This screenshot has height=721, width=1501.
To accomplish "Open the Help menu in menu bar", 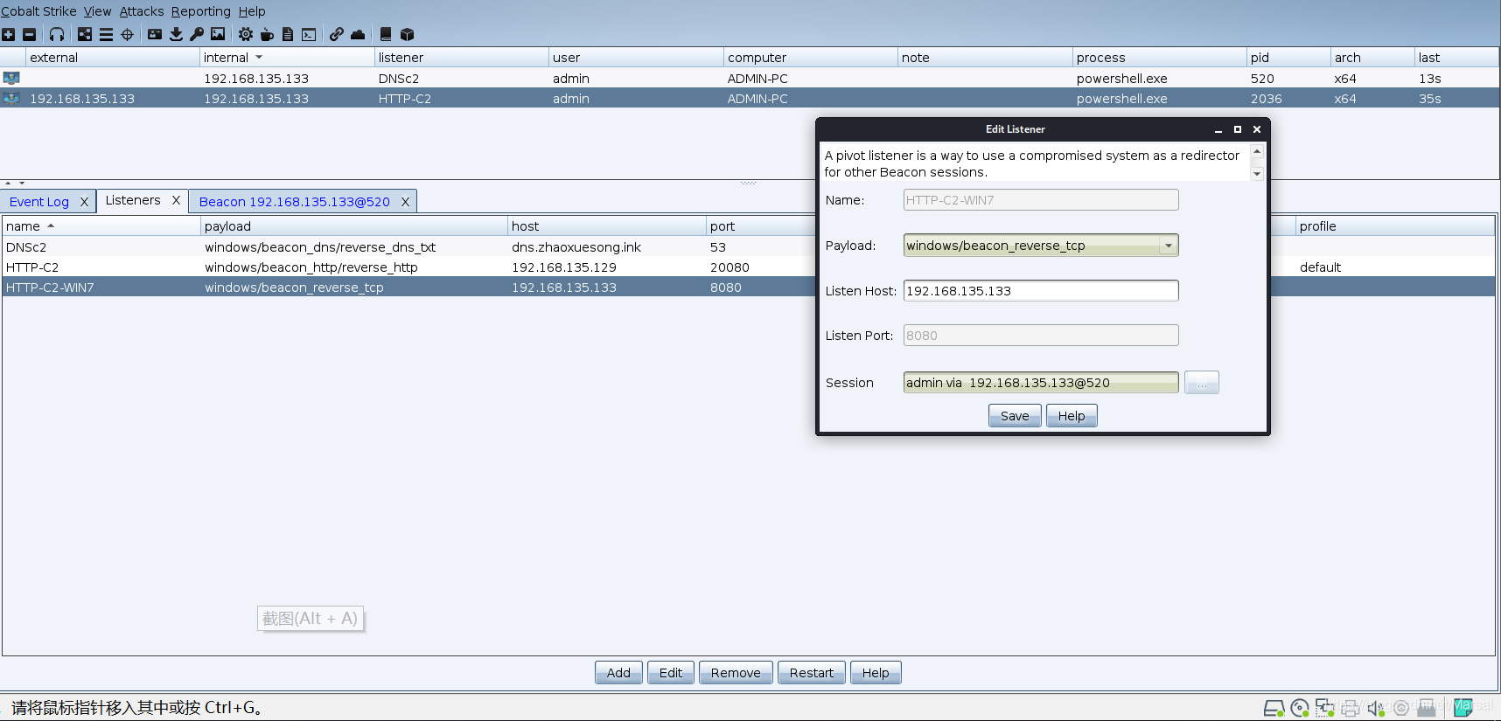I will coord(252,11).
